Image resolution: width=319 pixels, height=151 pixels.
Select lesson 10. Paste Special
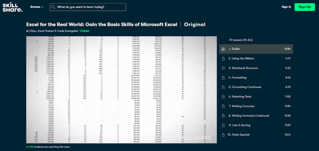click(x=256, y=135)
